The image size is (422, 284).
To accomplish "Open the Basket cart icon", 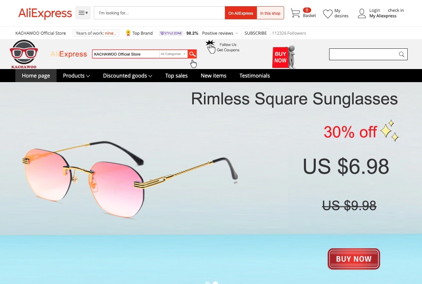I will tap(295, 13).
